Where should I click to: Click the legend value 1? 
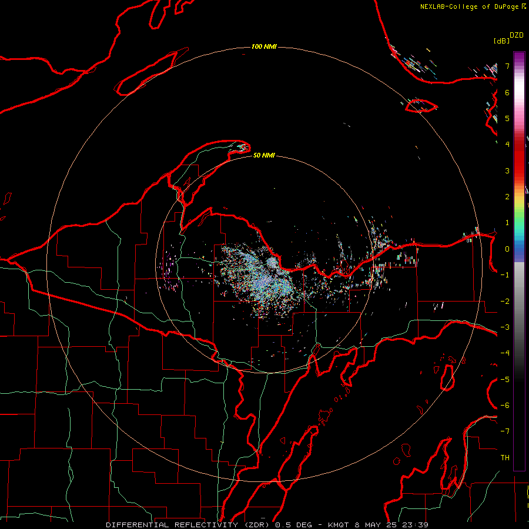pos(507,223)
